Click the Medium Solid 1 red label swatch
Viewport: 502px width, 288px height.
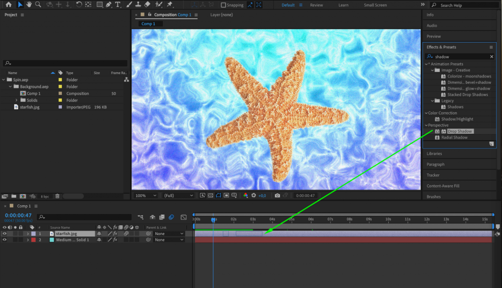coord(33,240)
